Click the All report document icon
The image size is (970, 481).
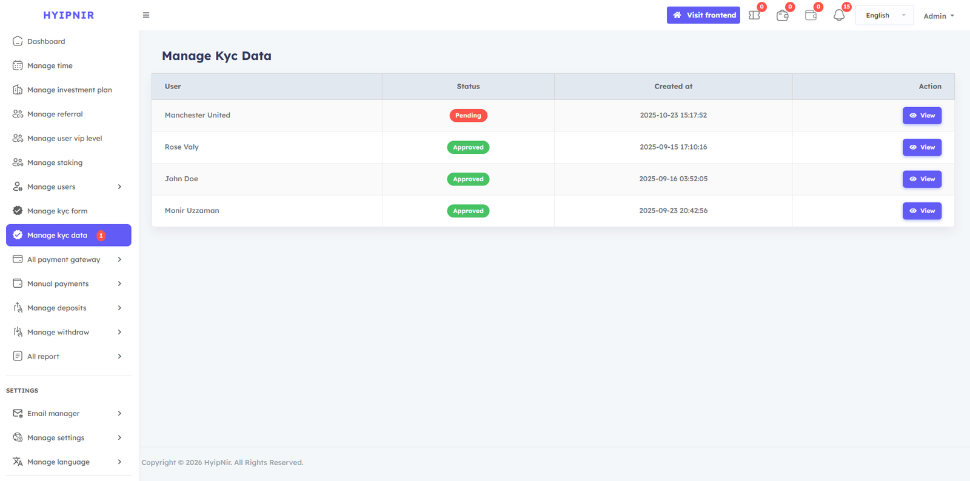point(18,356)
